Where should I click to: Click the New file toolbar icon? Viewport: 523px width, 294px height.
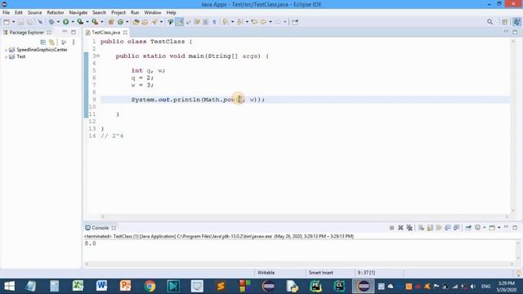coord(7,22)
